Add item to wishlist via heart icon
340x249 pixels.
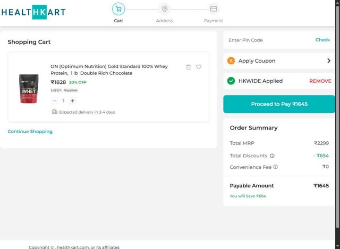click(x=199, y=67)
